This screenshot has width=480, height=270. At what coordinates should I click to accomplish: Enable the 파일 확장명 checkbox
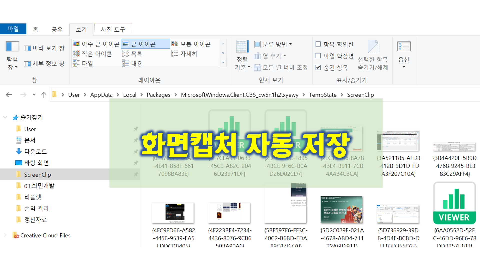[318, 56]
